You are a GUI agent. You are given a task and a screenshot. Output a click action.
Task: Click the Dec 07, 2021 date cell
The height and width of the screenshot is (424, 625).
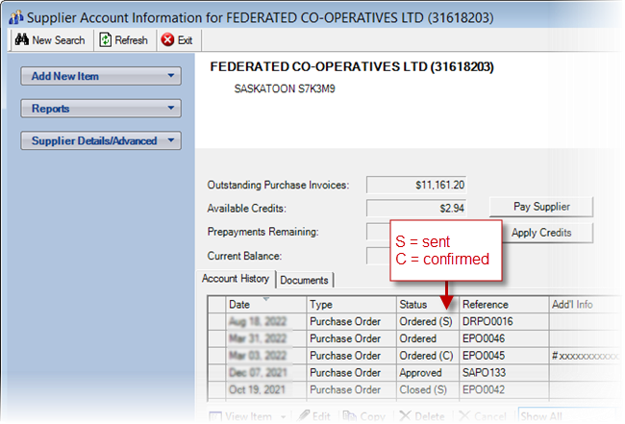coord(265,373)
